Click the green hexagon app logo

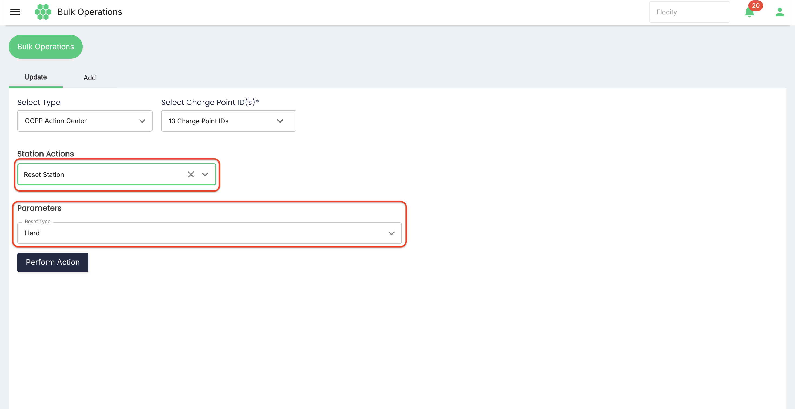[43, 12]
